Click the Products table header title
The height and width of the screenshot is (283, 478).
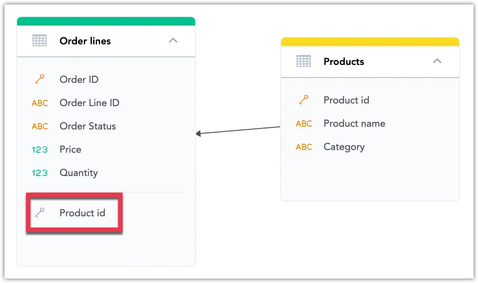point(344,61)
